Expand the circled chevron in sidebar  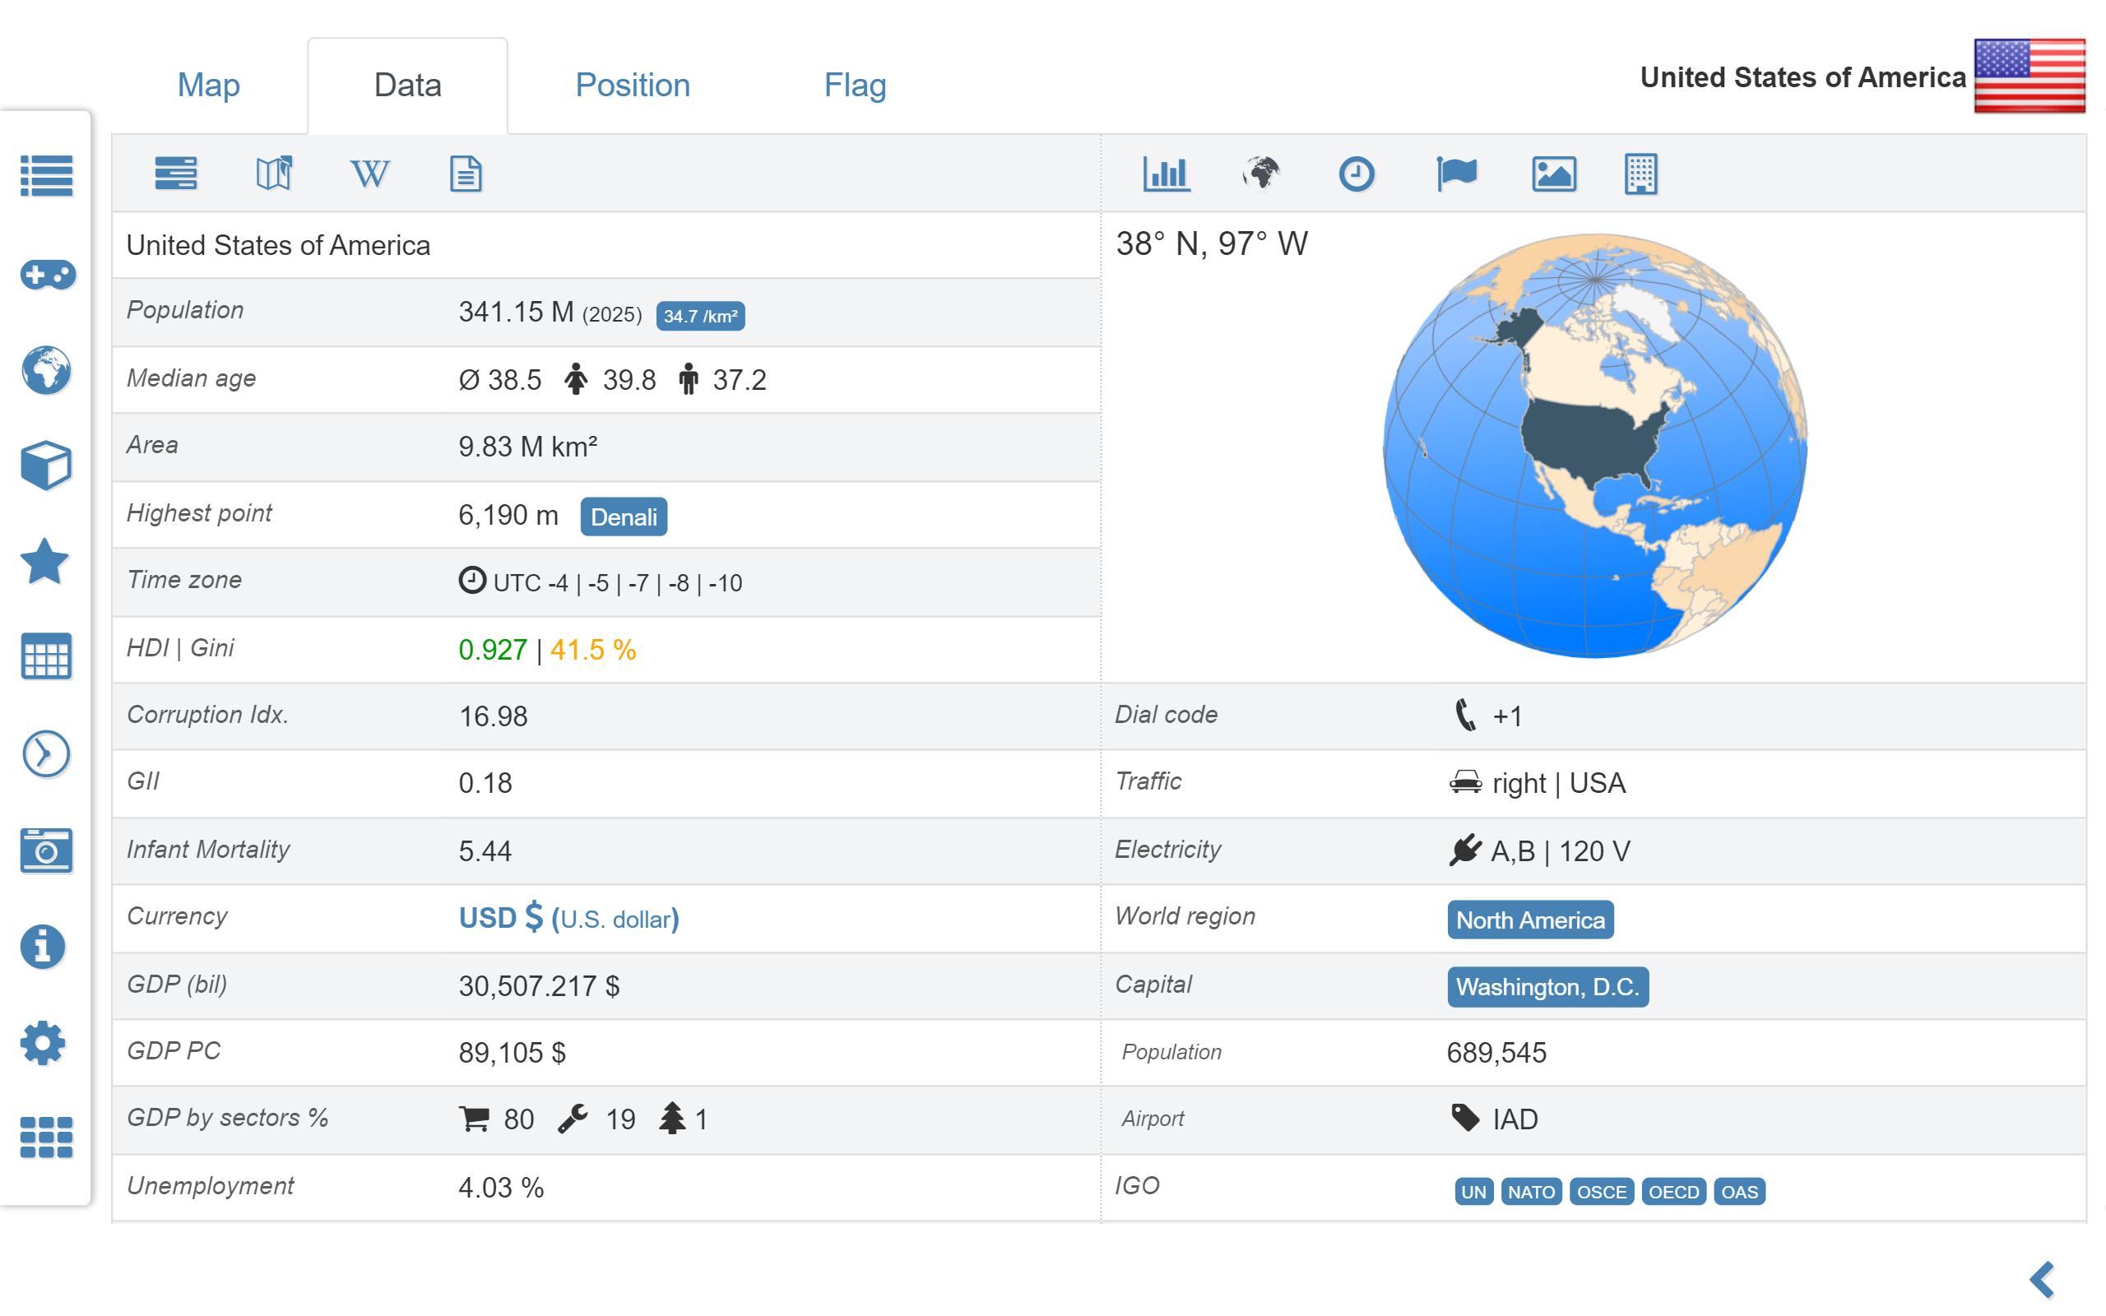tap(46, 753)
